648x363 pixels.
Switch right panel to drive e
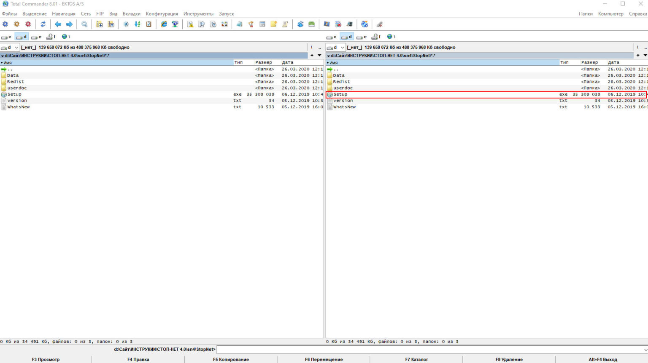coord(362,37)
